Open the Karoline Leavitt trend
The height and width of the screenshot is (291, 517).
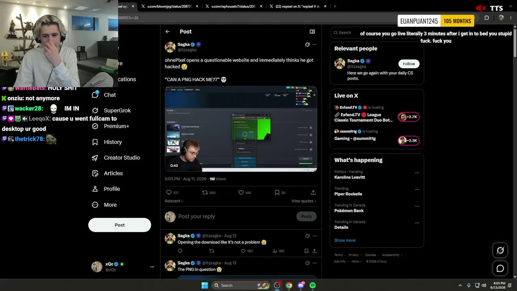click(x=350, y=177)
